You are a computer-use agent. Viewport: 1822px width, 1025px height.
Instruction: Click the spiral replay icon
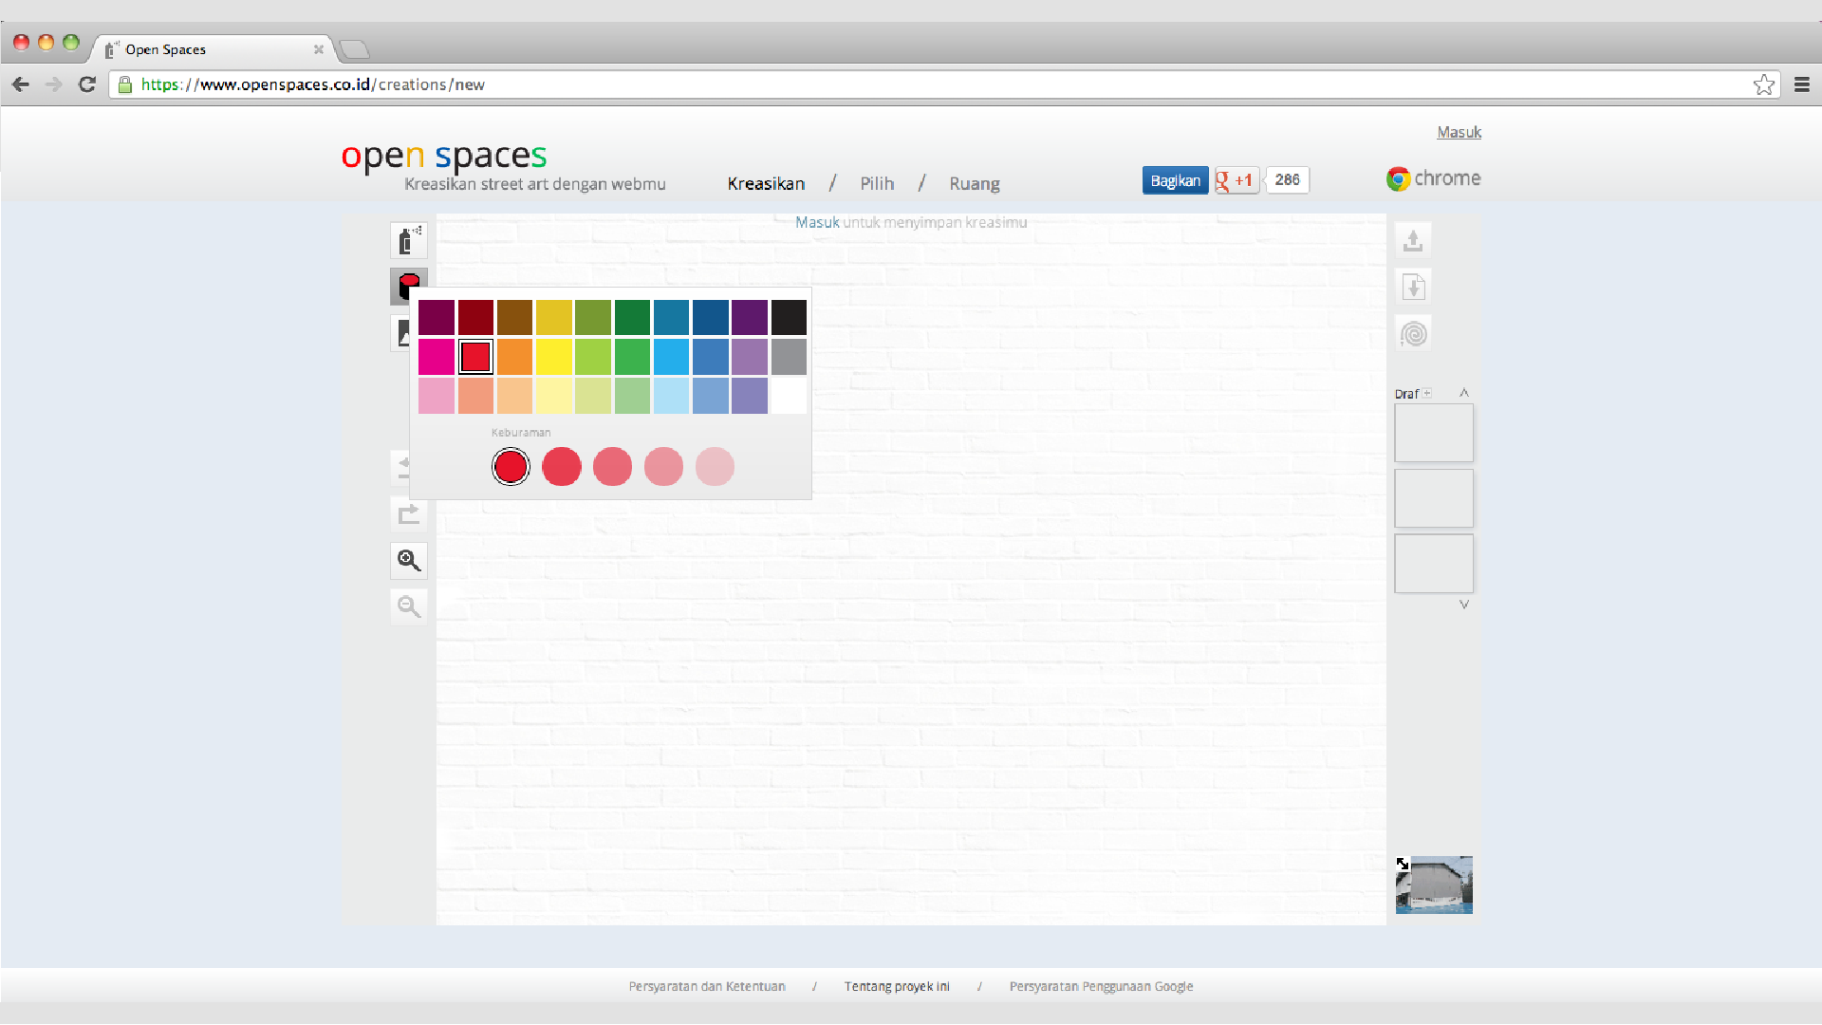click(x=1413, y=334)
